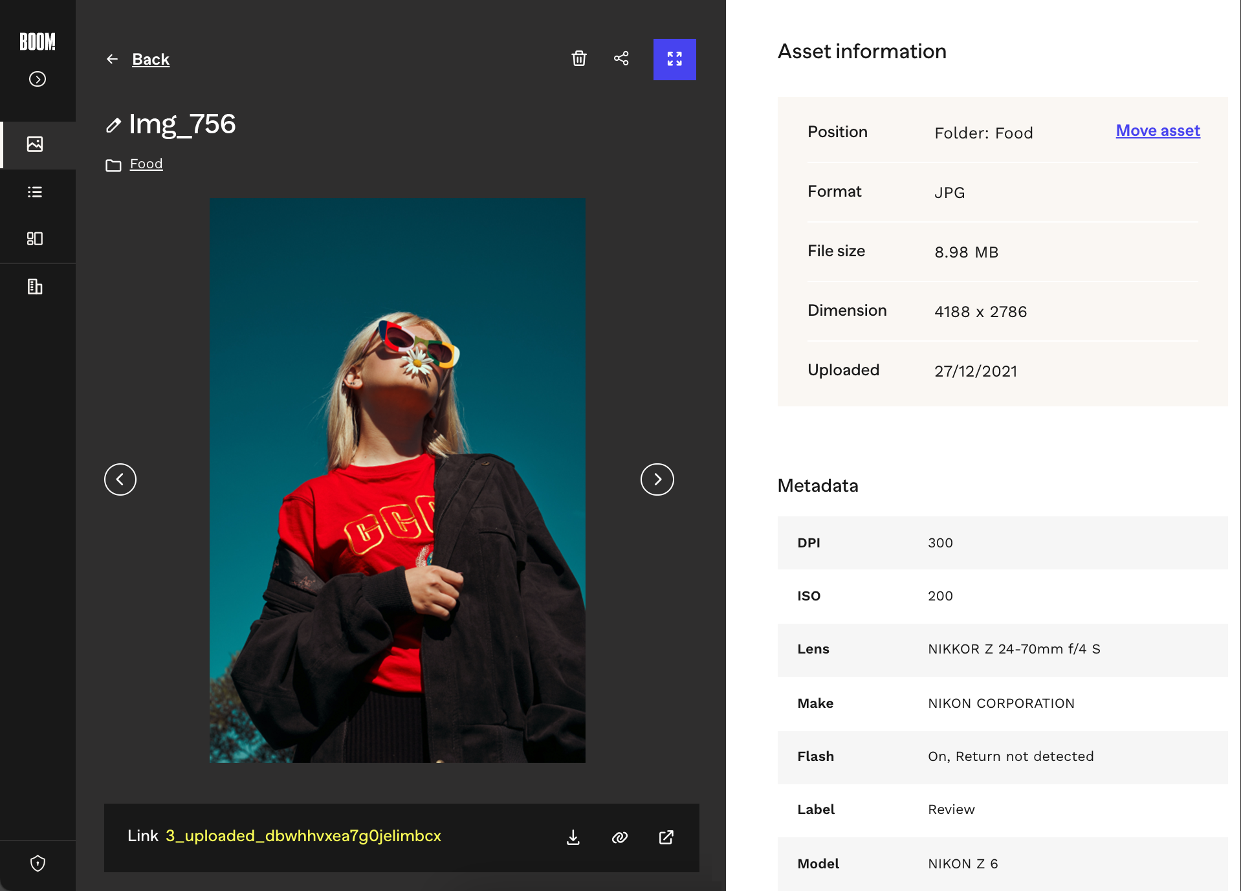Delete this asset using the trash icon

579,59
